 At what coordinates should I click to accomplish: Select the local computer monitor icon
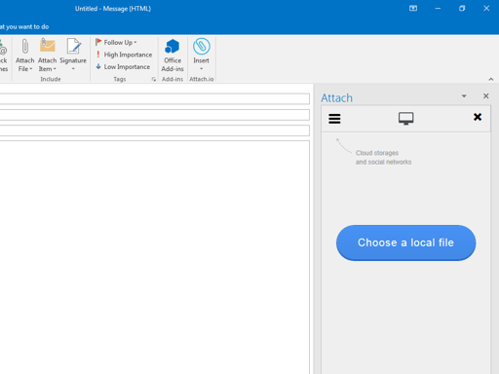[406, 119]
